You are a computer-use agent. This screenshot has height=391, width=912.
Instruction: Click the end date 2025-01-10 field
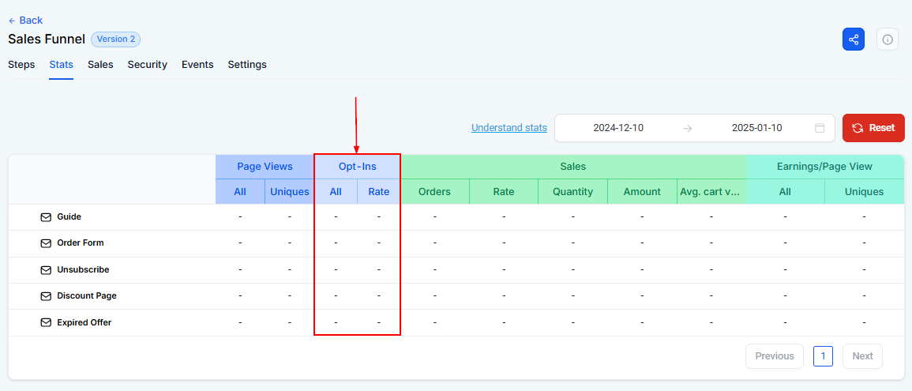click(x=756, y=128)
